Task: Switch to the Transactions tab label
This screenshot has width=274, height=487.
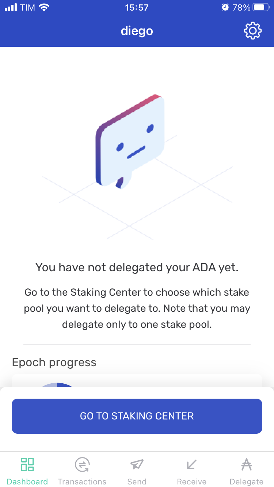Action: click(82, 482)
